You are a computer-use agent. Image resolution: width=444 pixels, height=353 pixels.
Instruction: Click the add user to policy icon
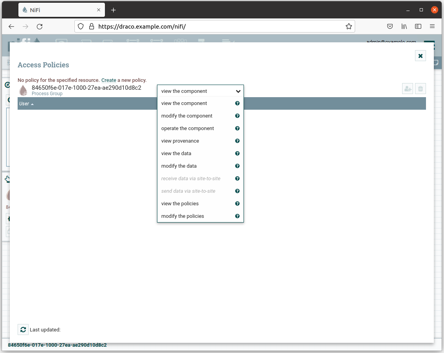coord(408,89)
